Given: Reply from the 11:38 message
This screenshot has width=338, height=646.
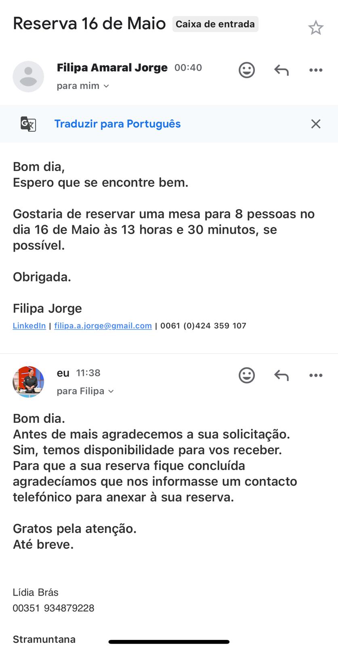Looking at the screenshot, I should coord(281,375).
